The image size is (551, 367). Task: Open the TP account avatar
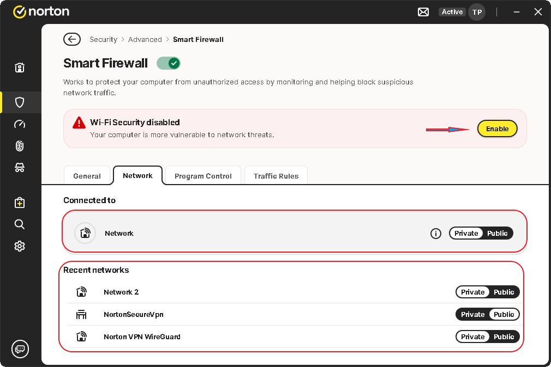pos(477,12)
